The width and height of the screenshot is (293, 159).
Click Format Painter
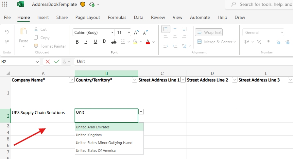tap(50, 46)
